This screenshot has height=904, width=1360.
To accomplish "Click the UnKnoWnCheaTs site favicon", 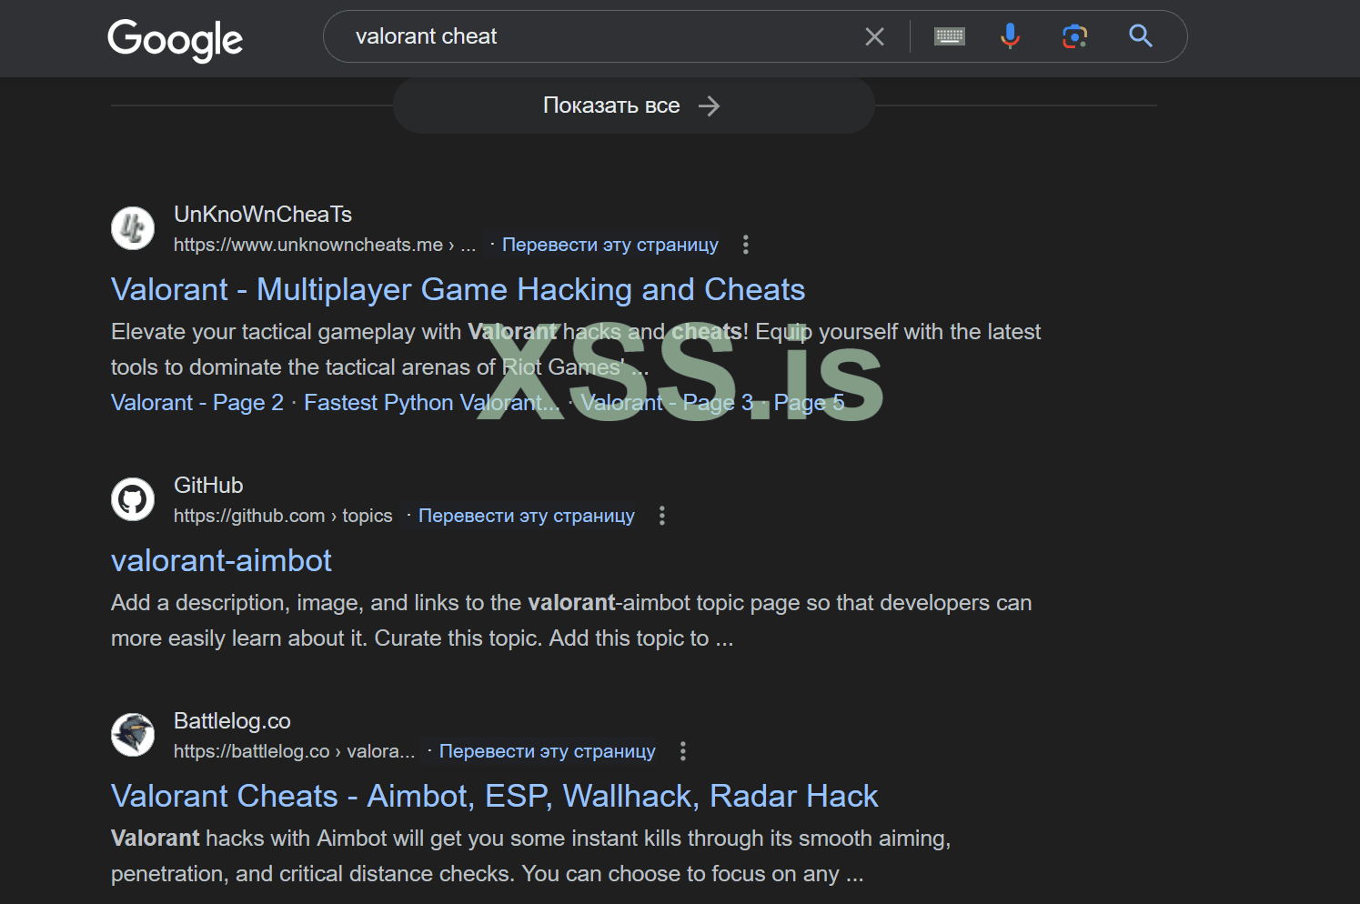I will click(x=133, y=227).
